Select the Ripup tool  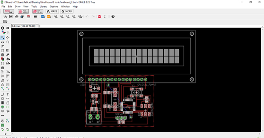pos(8,89)
